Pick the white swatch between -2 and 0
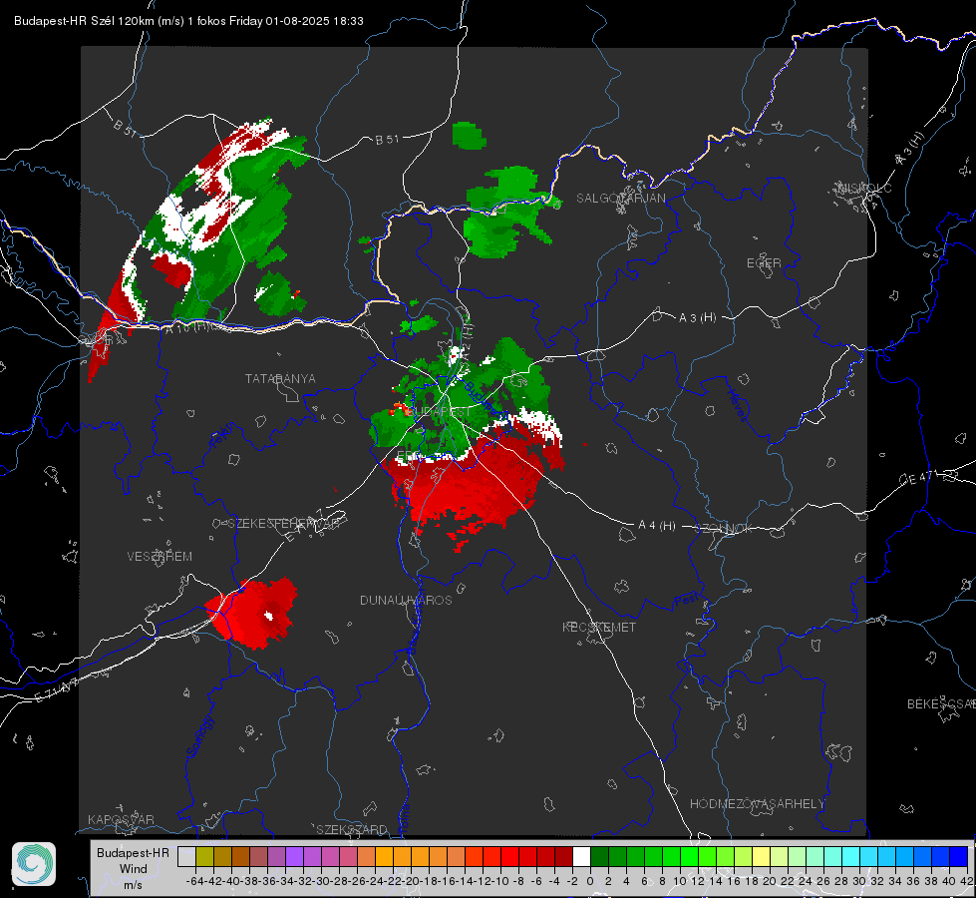 click(x=581, y=856)
